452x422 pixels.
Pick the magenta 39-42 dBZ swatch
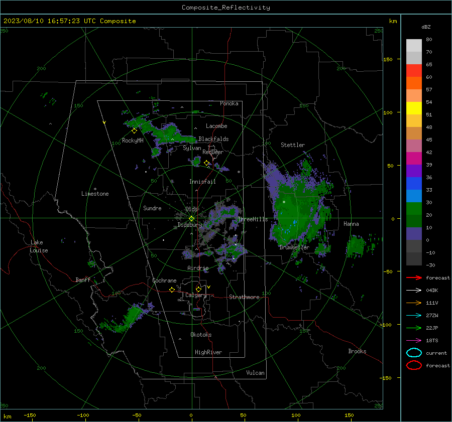click(x=414, y=159)
